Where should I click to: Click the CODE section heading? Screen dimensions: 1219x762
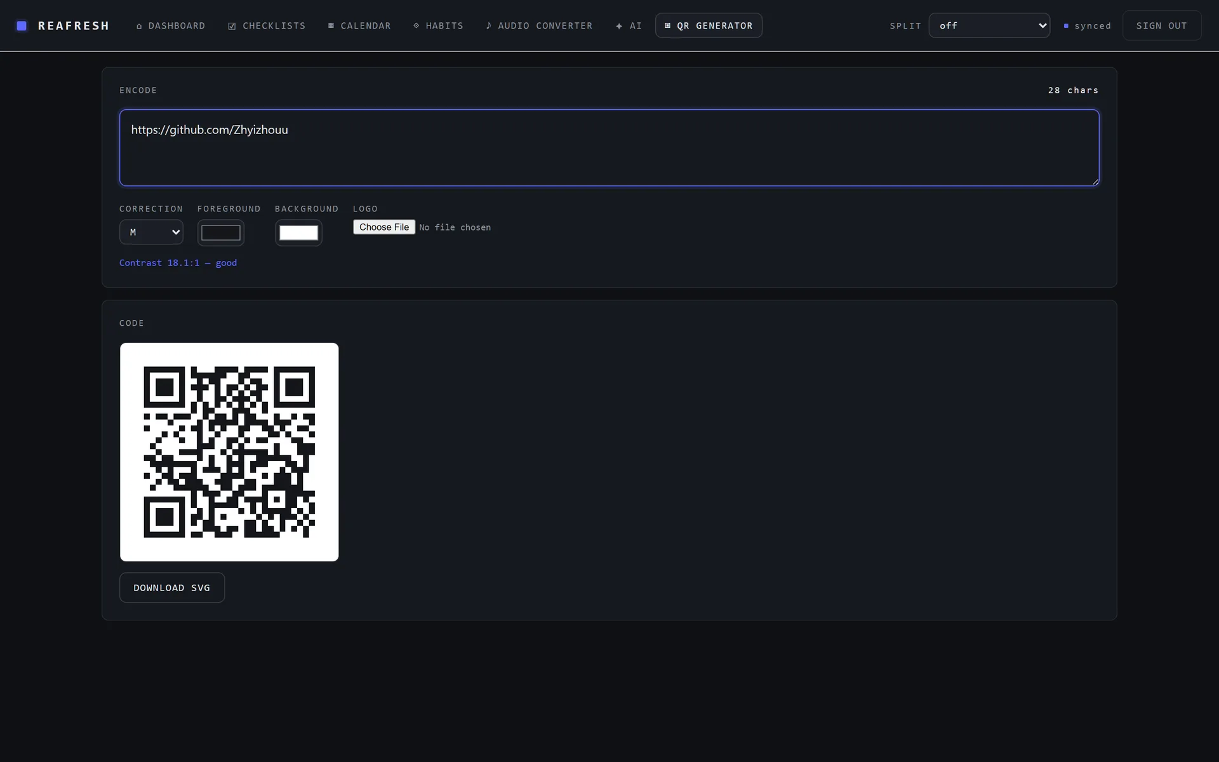click(x=131, y=323)
